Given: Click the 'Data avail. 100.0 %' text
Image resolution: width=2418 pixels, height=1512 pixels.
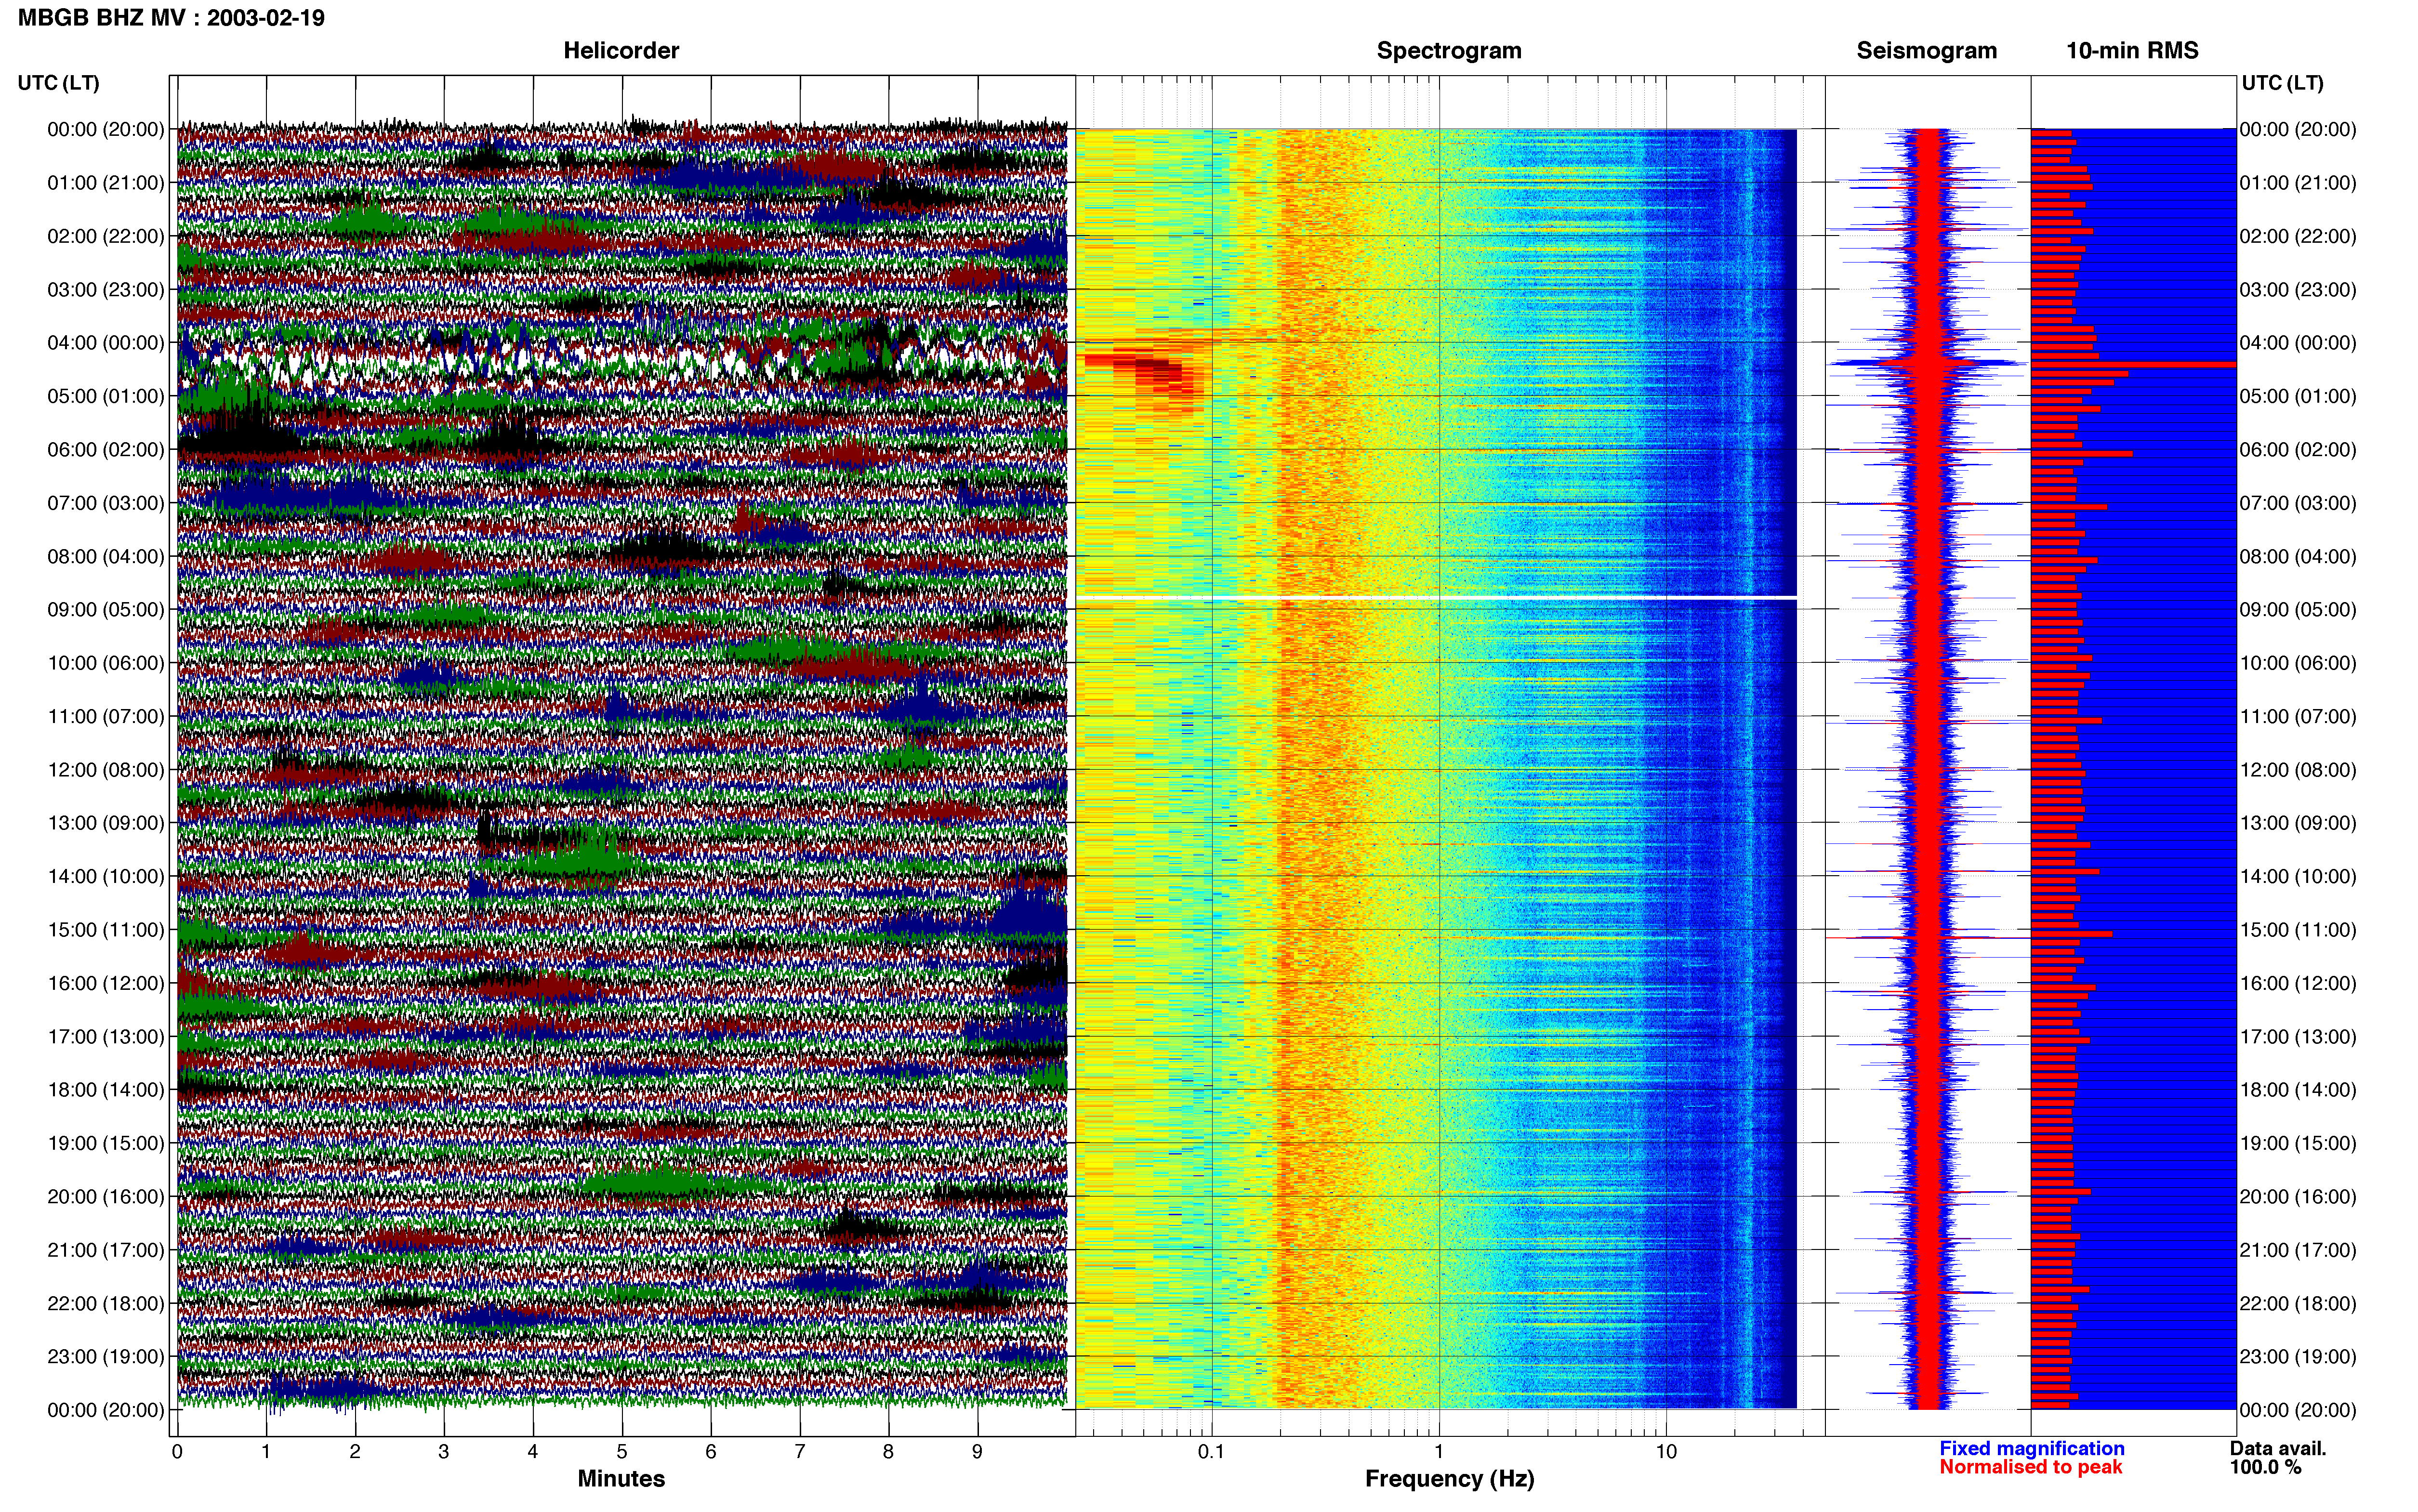Looking at the screenshot, I should coord(2278,1458).
